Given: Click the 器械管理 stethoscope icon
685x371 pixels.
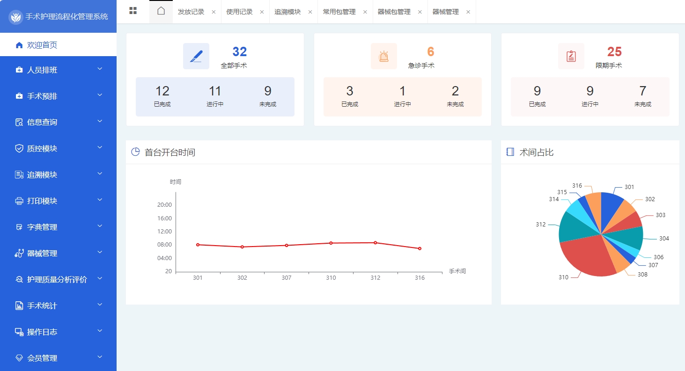Looking at the screenshot, I should (19, 254).
